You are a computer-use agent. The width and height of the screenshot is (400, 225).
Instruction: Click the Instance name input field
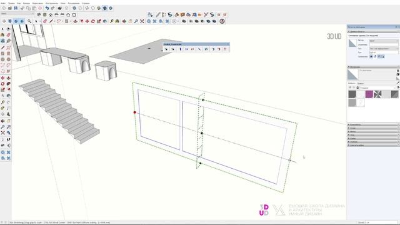(x=384, y=44)
